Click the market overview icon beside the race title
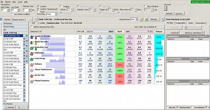The image size is (210, 110). point(36,19)
